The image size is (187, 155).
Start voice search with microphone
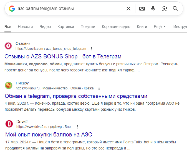pos(153,9)
